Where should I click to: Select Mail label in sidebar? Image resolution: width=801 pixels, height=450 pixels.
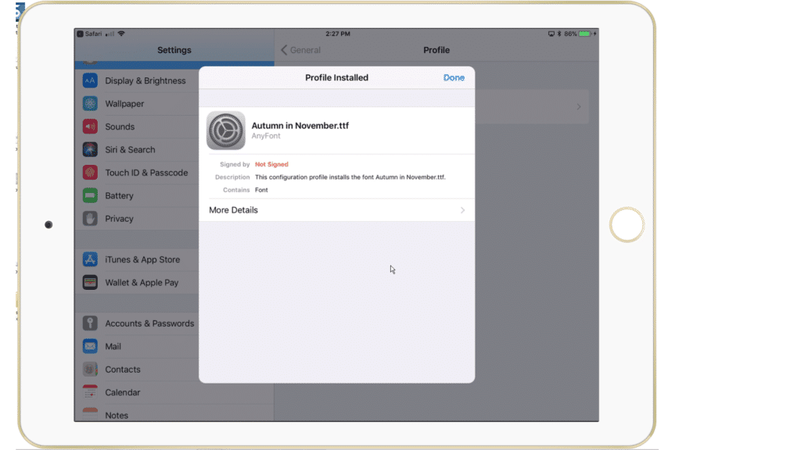(113, 346)
